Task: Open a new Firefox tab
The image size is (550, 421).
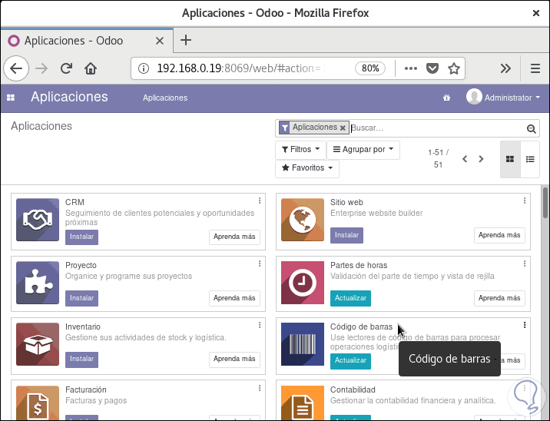Action: click(x=186, y=41)
